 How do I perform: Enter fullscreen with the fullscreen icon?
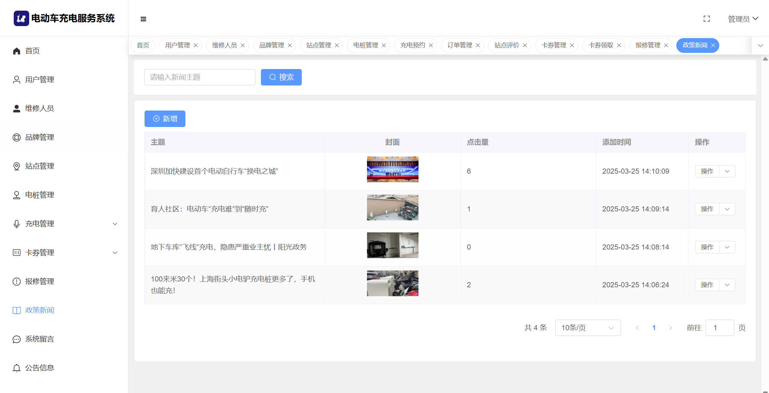[x=707, y=19]
